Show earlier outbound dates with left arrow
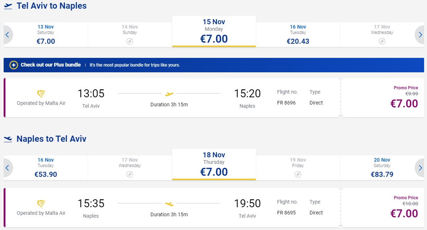This screenshot has width=427, height=230. click(8, 35)
